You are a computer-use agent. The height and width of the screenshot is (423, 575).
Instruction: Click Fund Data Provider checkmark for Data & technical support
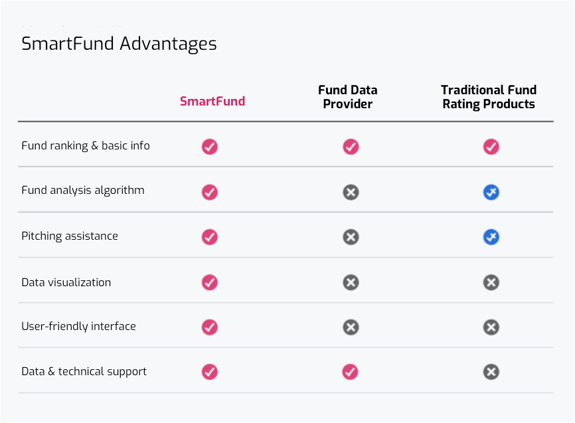[x=350, y=372]
